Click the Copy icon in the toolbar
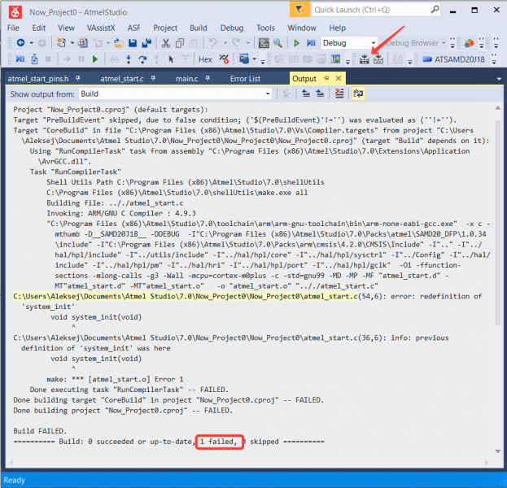 (180, 43)
